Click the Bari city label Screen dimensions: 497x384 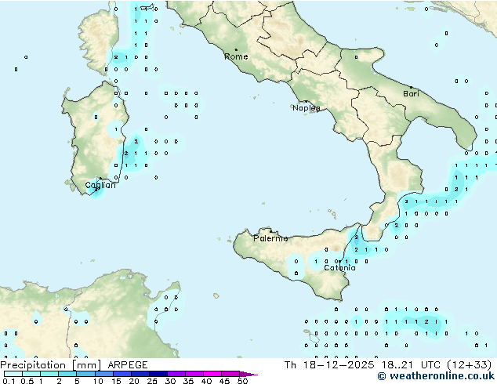[411, 94]
